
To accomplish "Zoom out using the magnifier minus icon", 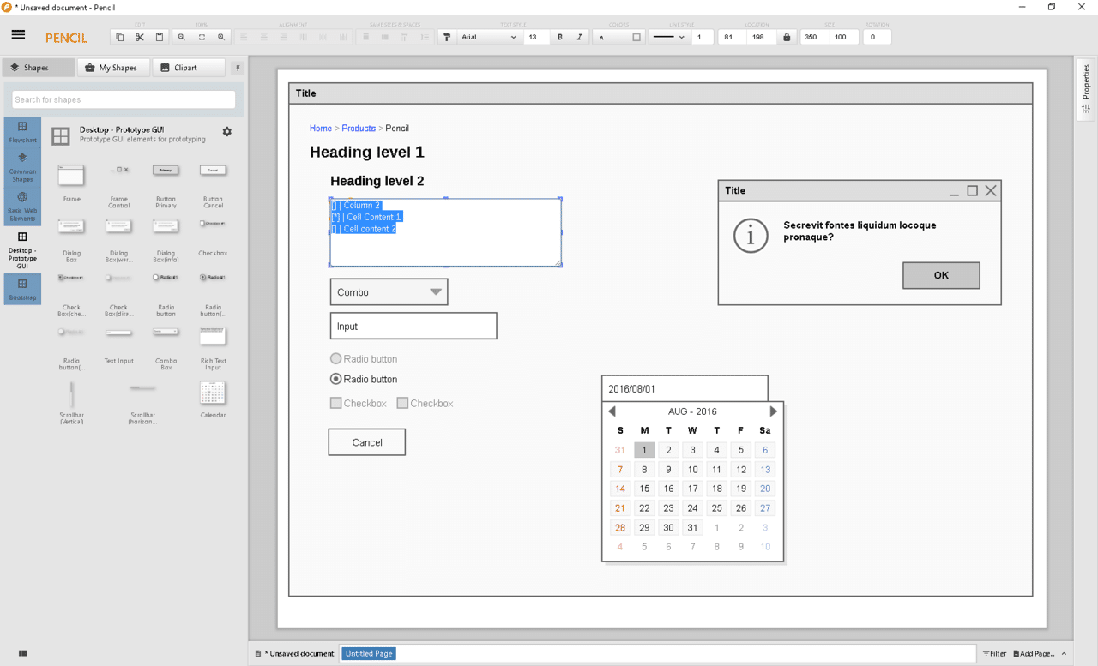I will click(181, 37).
